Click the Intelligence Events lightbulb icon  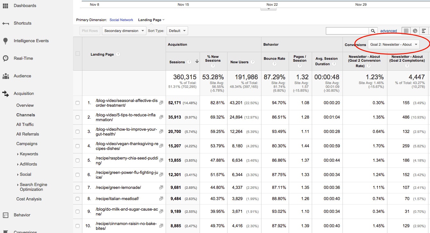(5, 41)
